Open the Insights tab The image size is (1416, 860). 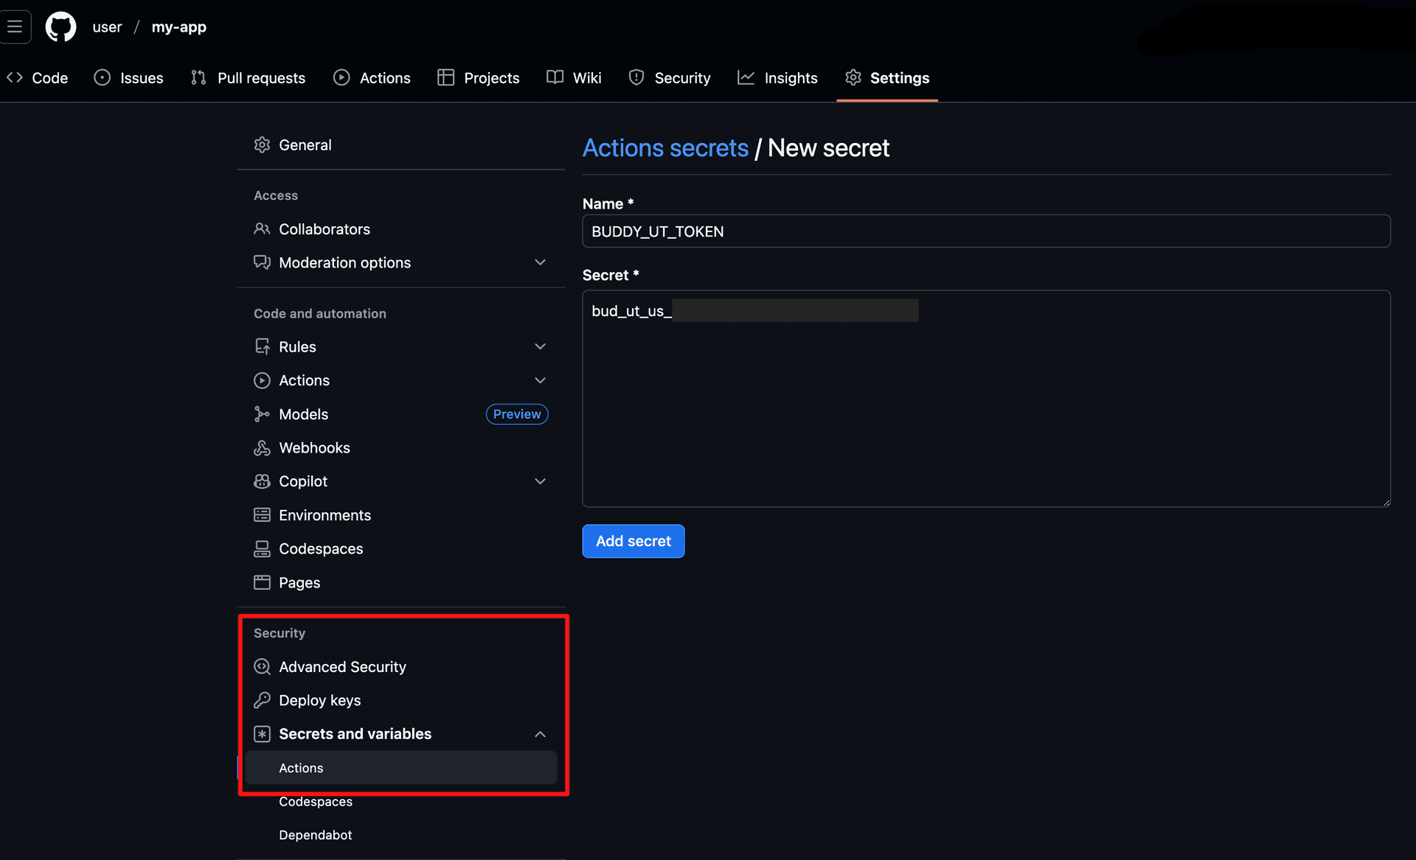point(777,77)
